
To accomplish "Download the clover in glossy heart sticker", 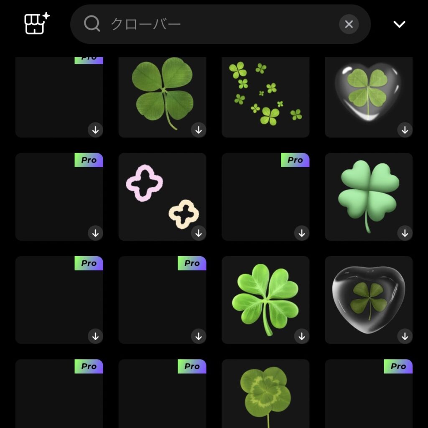I will click(x=405, y=130).
